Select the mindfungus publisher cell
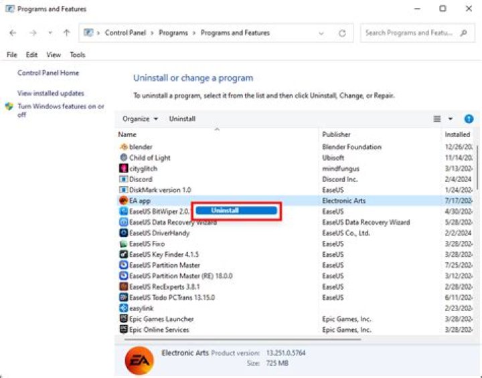Viewport: 482px width, 378px height. 341,169
